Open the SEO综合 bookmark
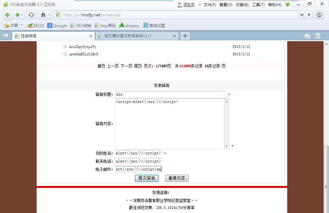This screenshot has height=213, width=329. pyautogui.click(x=81, y=25)
